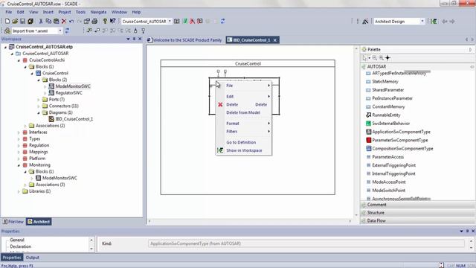Click the red X delete toolbar icon
The image size is (476, 268).
tap(64, 22)
